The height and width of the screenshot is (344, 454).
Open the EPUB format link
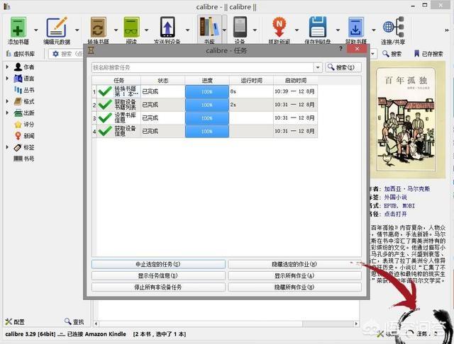pos(391,206)
